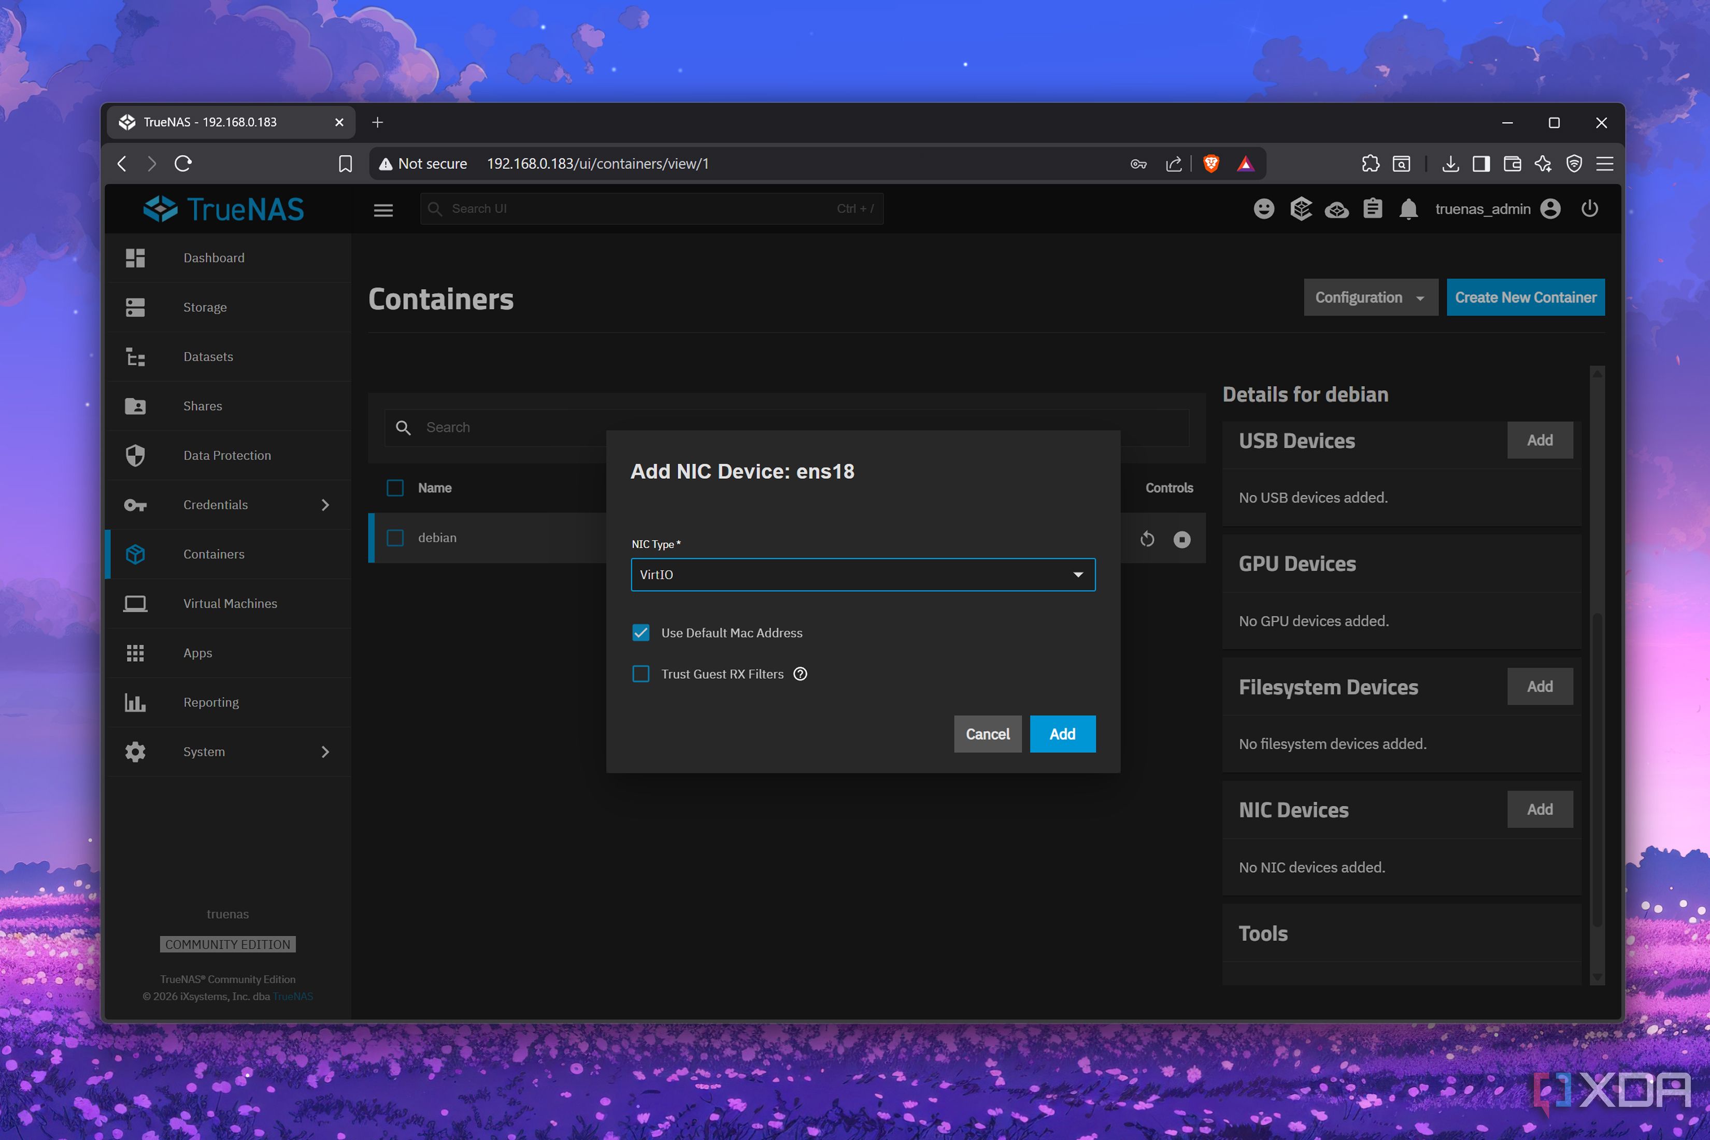The width and height of the screenshot is (1710, 1140).
Task: Click Add next to USB Devices
Action: [1539, 440]
